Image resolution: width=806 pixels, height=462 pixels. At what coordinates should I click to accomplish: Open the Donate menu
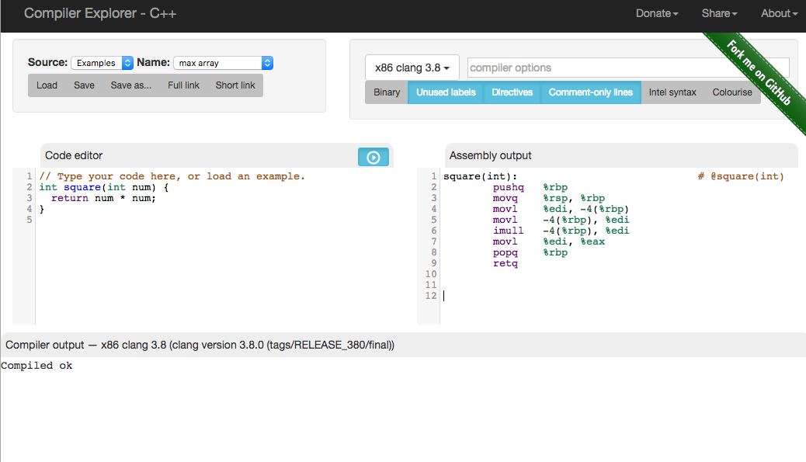point(657,13)
